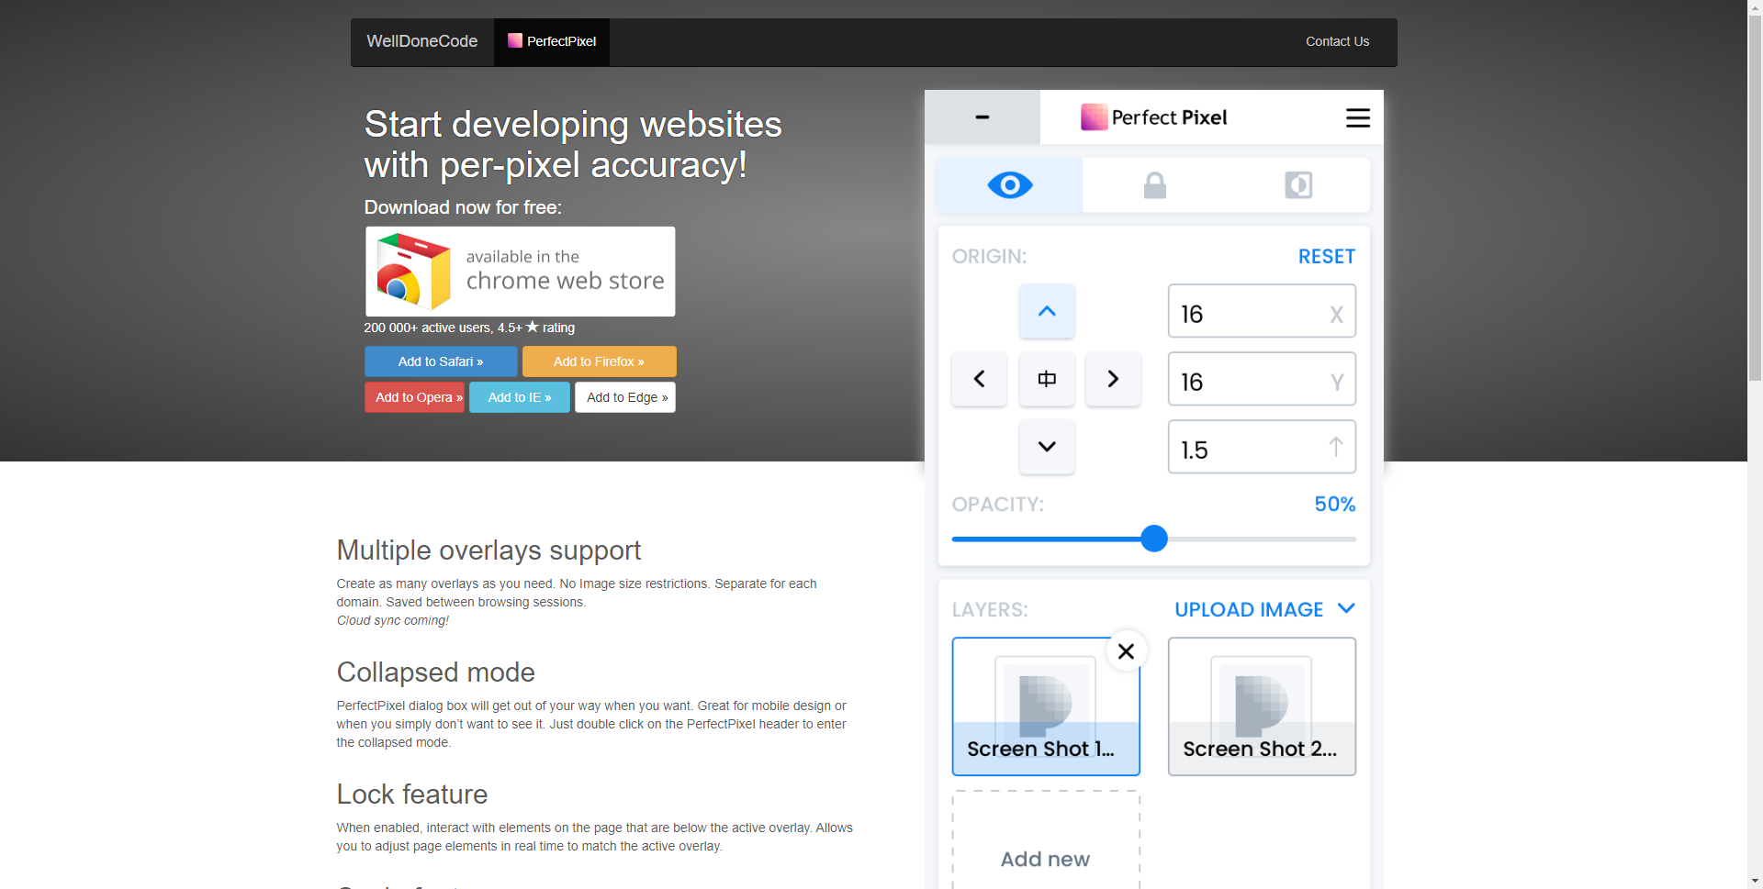Click Add to Opera button

coord(414,397)
